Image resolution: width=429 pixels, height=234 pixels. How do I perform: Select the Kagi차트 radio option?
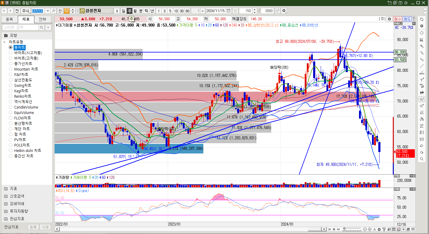tap(11, 91)
